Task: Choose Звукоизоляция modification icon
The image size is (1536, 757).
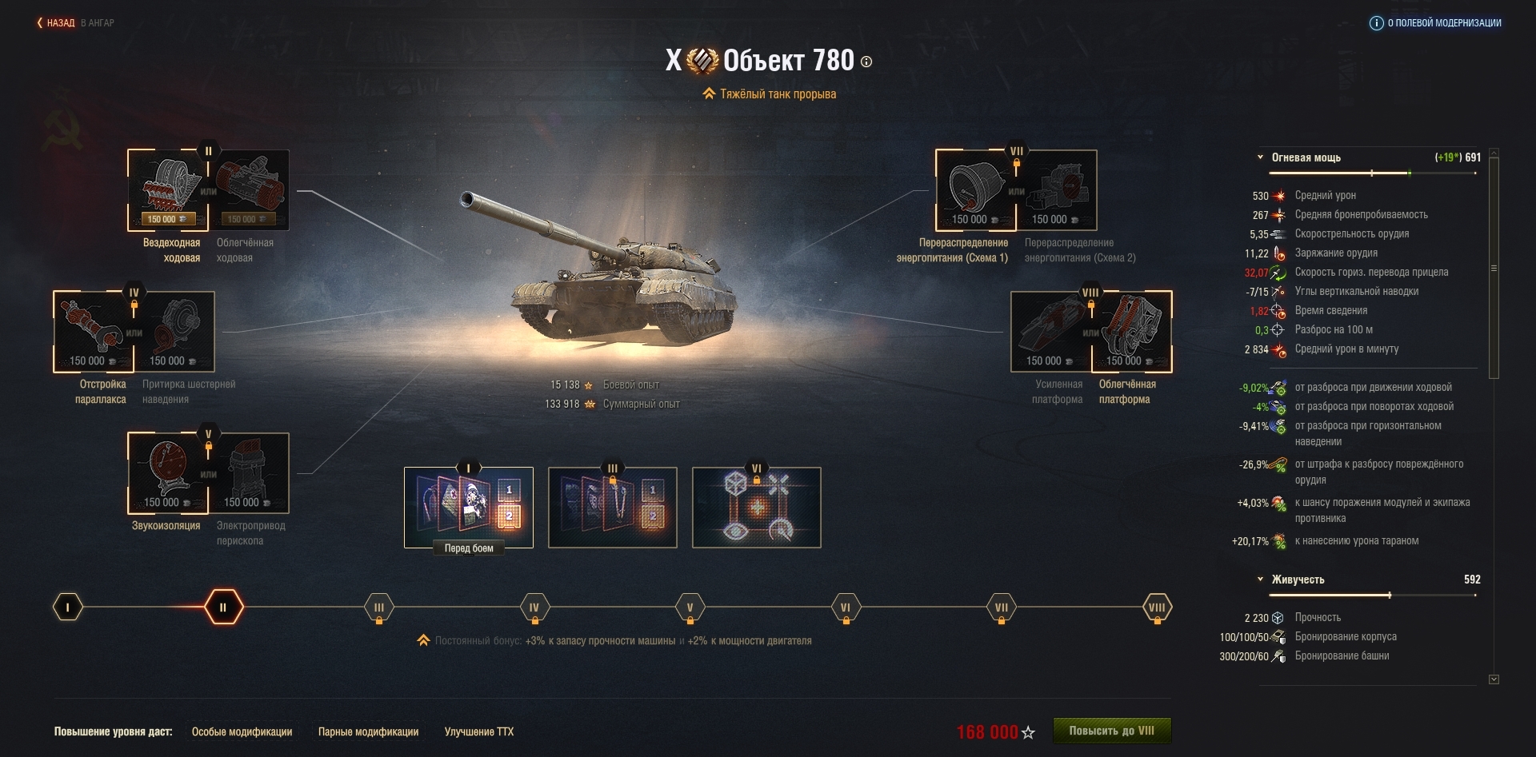Action: pos(168,473)
